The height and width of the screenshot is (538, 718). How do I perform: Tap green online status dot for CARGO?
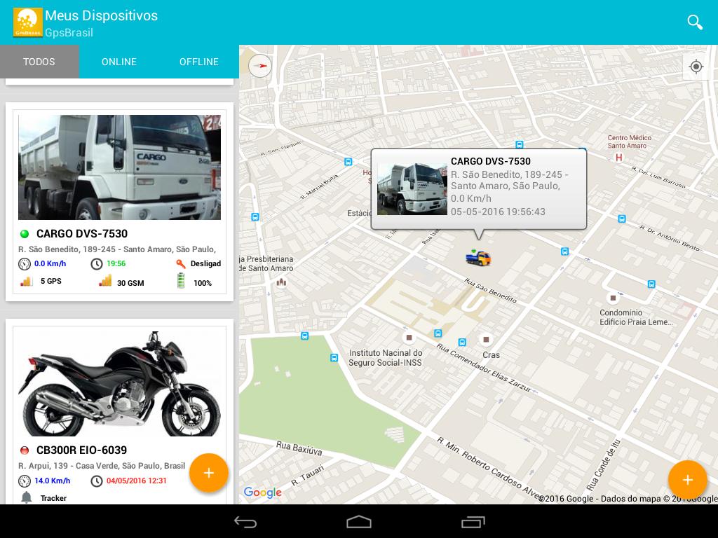point(25,234)
